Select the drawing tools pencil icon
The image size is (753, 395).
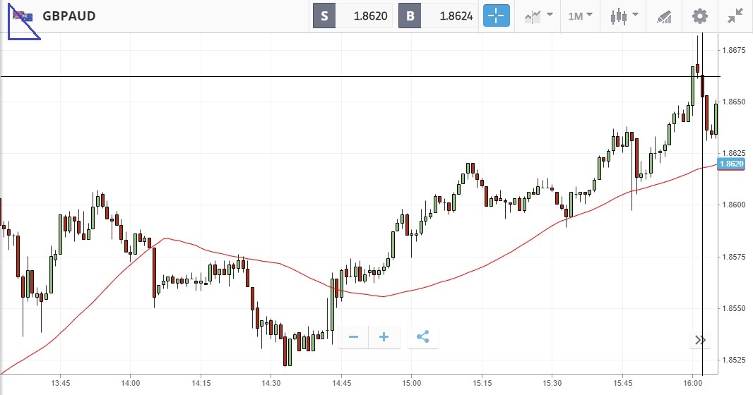pyautogui.click(x=664, y=16)
